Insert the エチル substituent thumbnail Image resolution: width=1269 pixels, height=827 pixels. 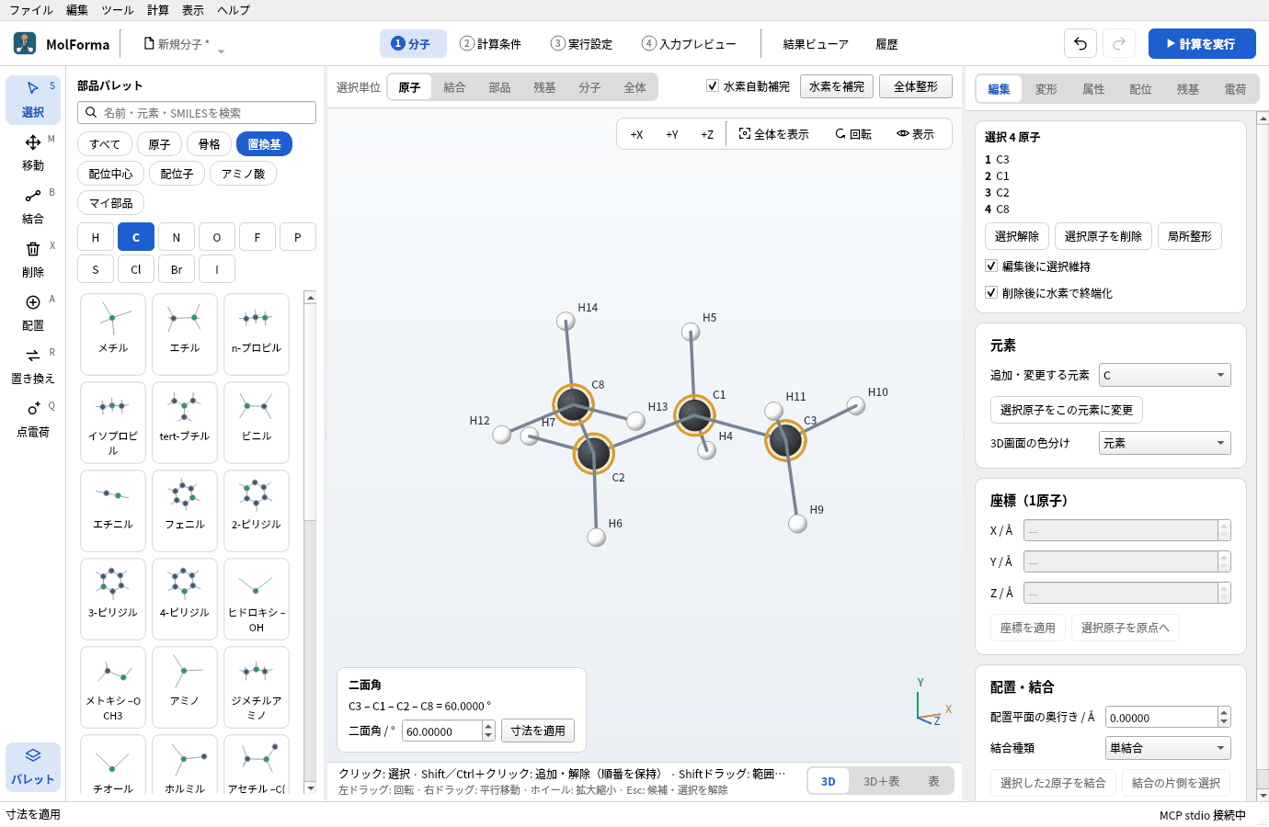[x=185, y=334]
